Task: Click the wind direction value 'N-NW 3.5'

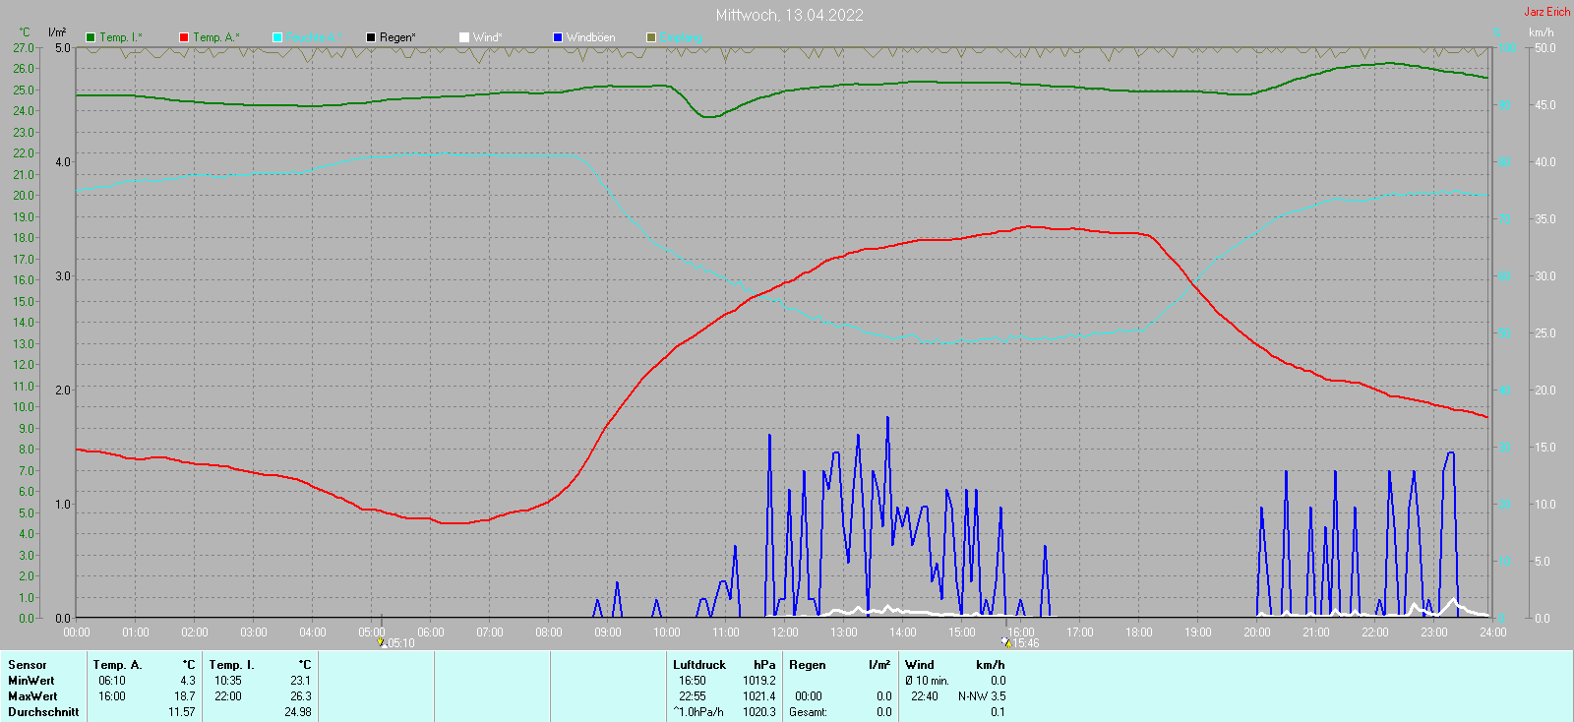Action: pos(982,696)
